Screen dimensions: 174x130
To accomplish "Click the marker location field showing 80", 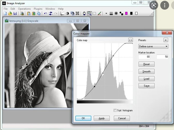I will pos(144,57).
